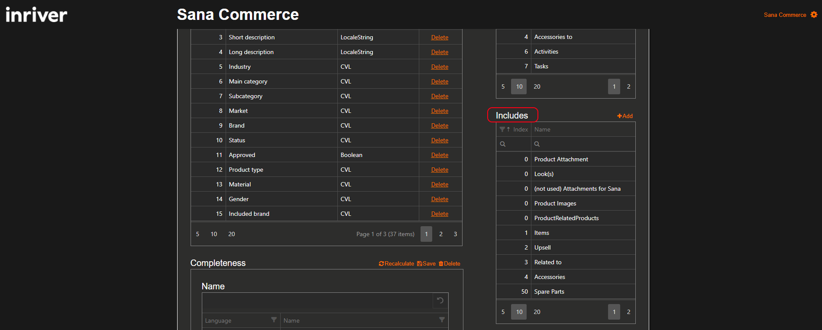Add a new Includes entry
The width and height of the screenshot is (822, 330).
coord(625,116)
